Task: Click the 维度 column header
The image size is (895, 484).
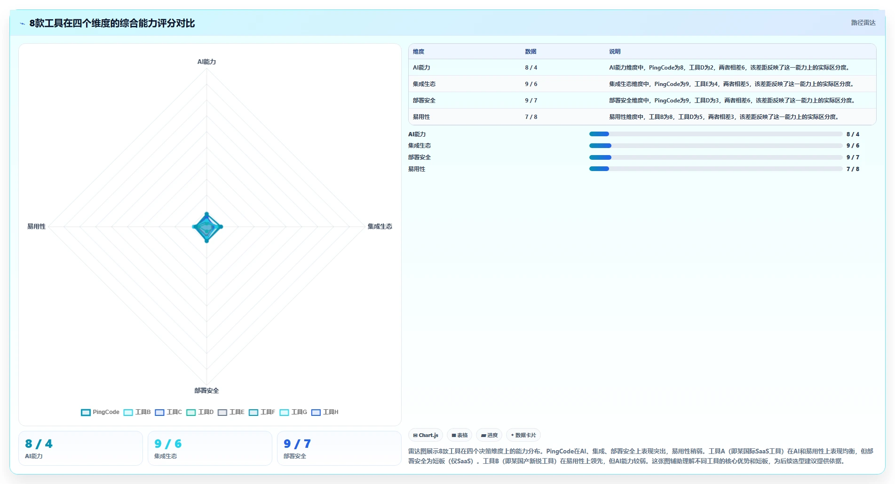Action: coord(419,52)
